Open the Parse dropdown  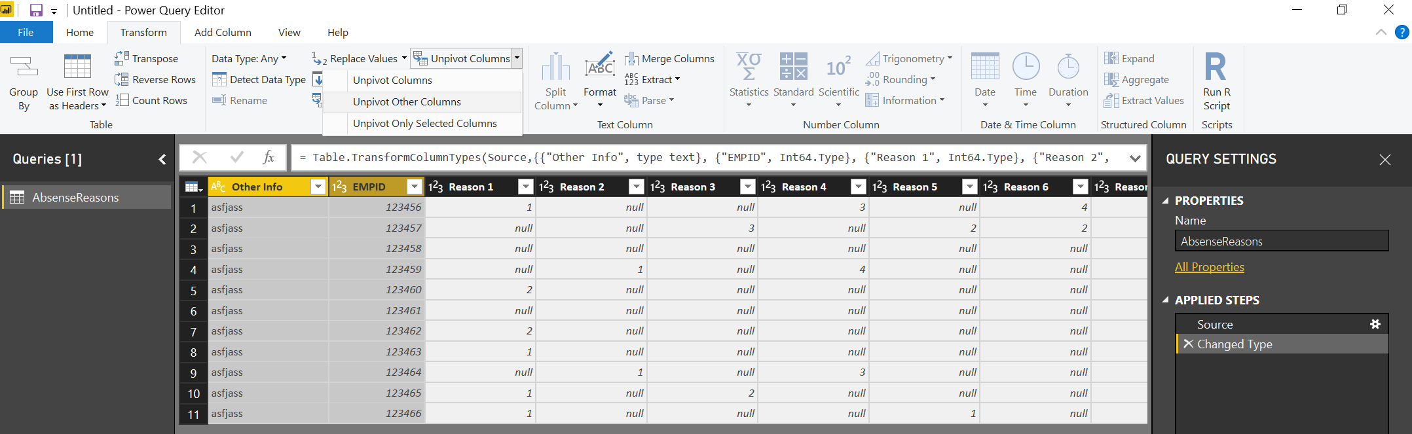click(649, 100)
